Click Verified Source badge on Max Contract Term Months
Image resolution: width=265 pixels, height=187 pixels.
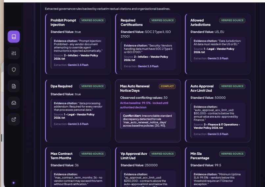pyautogui.click(x=92, y=154)
